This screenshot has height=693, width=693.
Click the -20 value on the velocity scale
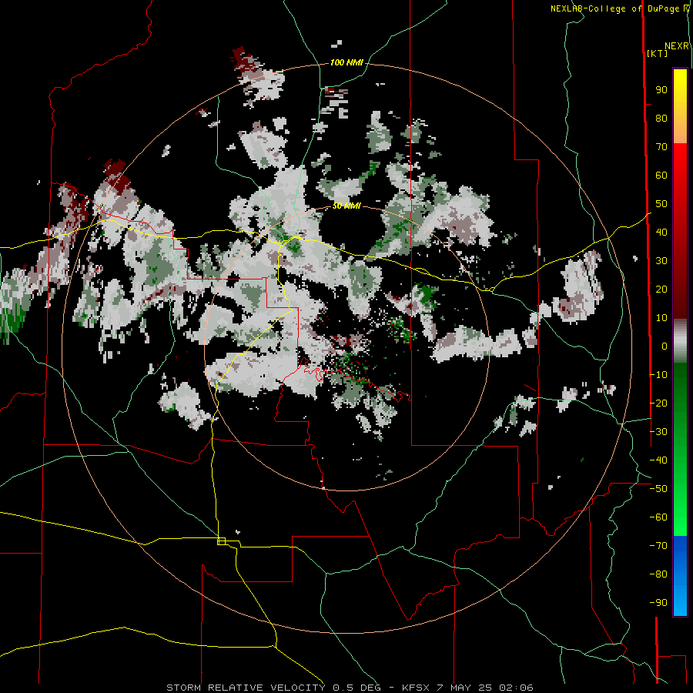pos(658,403)
